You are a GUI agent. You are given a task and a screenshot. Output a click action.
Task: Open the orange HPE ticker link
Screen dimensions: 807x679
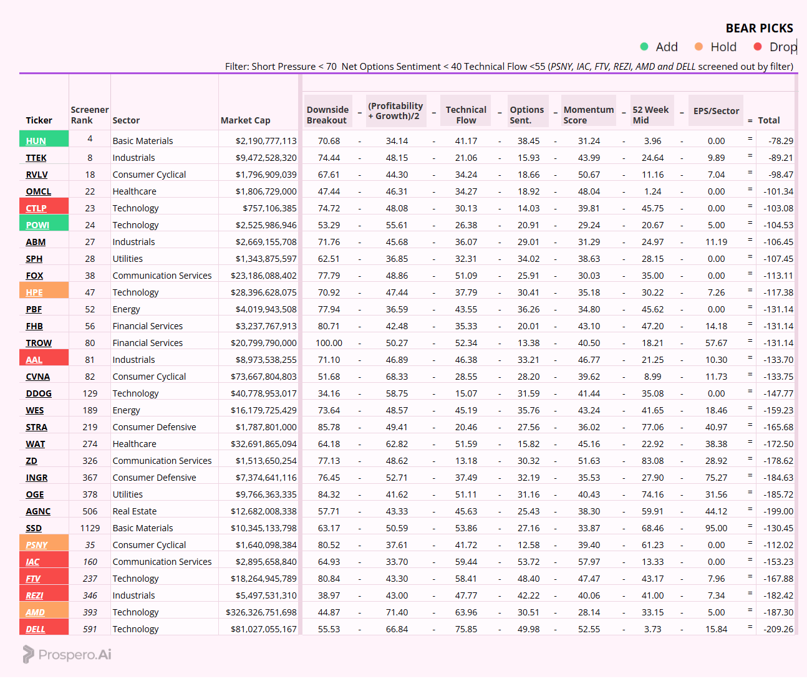click(x=34, y=292)
